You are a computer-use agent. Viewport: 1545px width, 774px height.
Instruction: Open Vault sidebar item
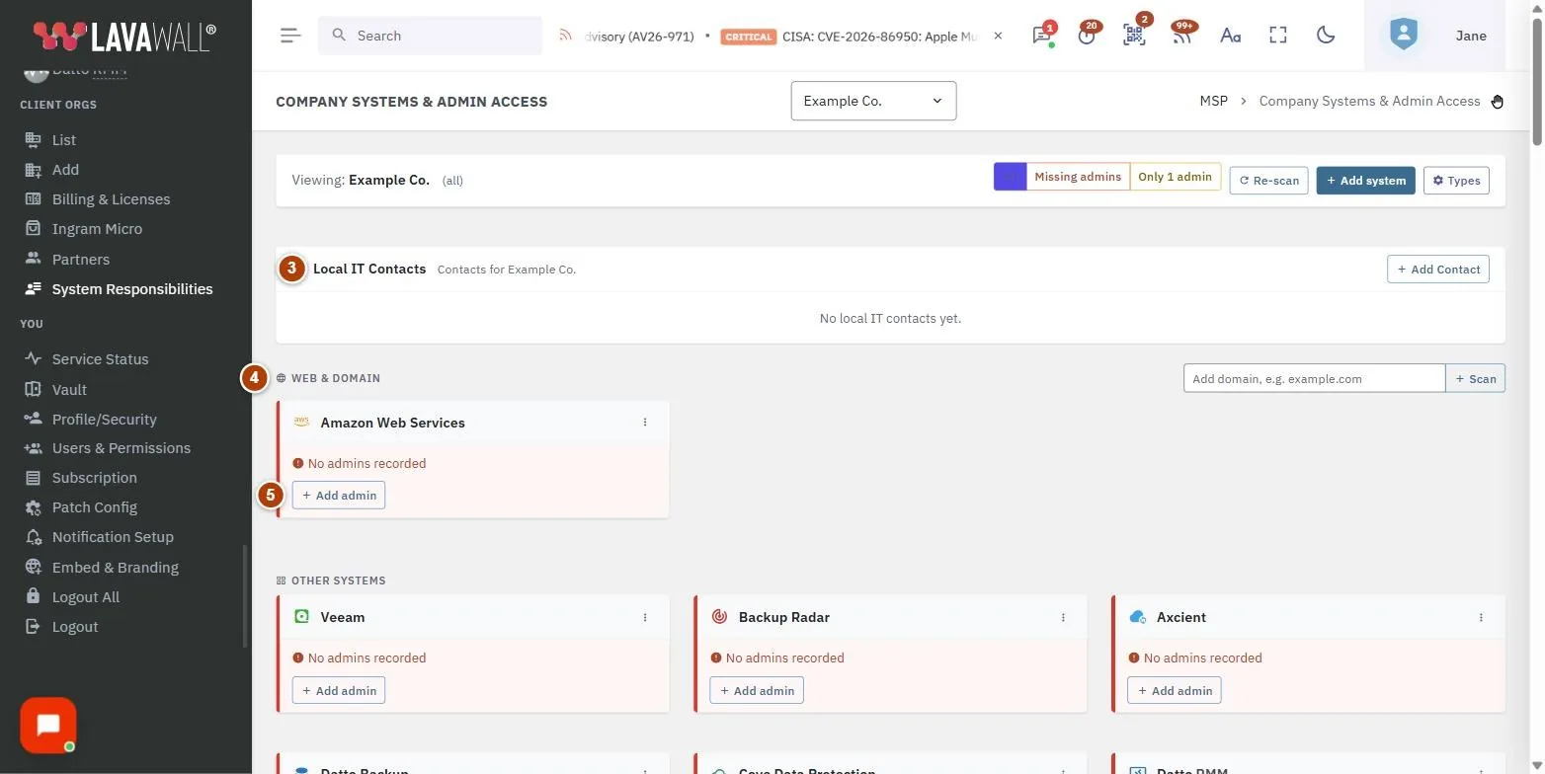[69, 389]
